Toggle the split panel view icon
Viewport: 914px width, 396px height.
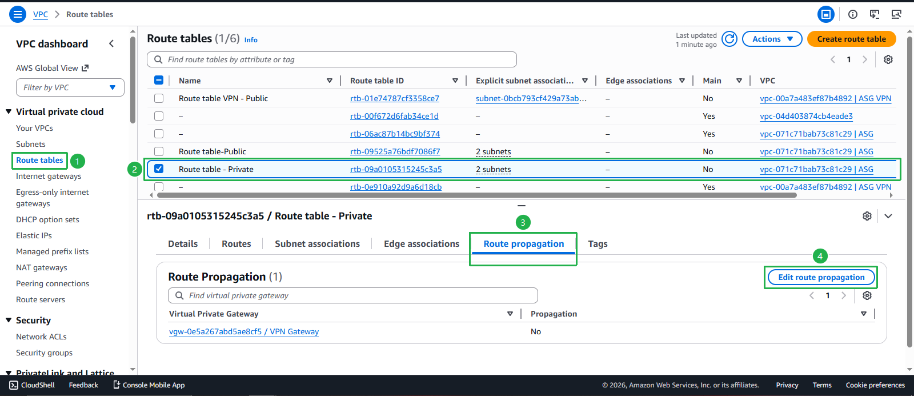pyautogui.click(x=825, y=14)
